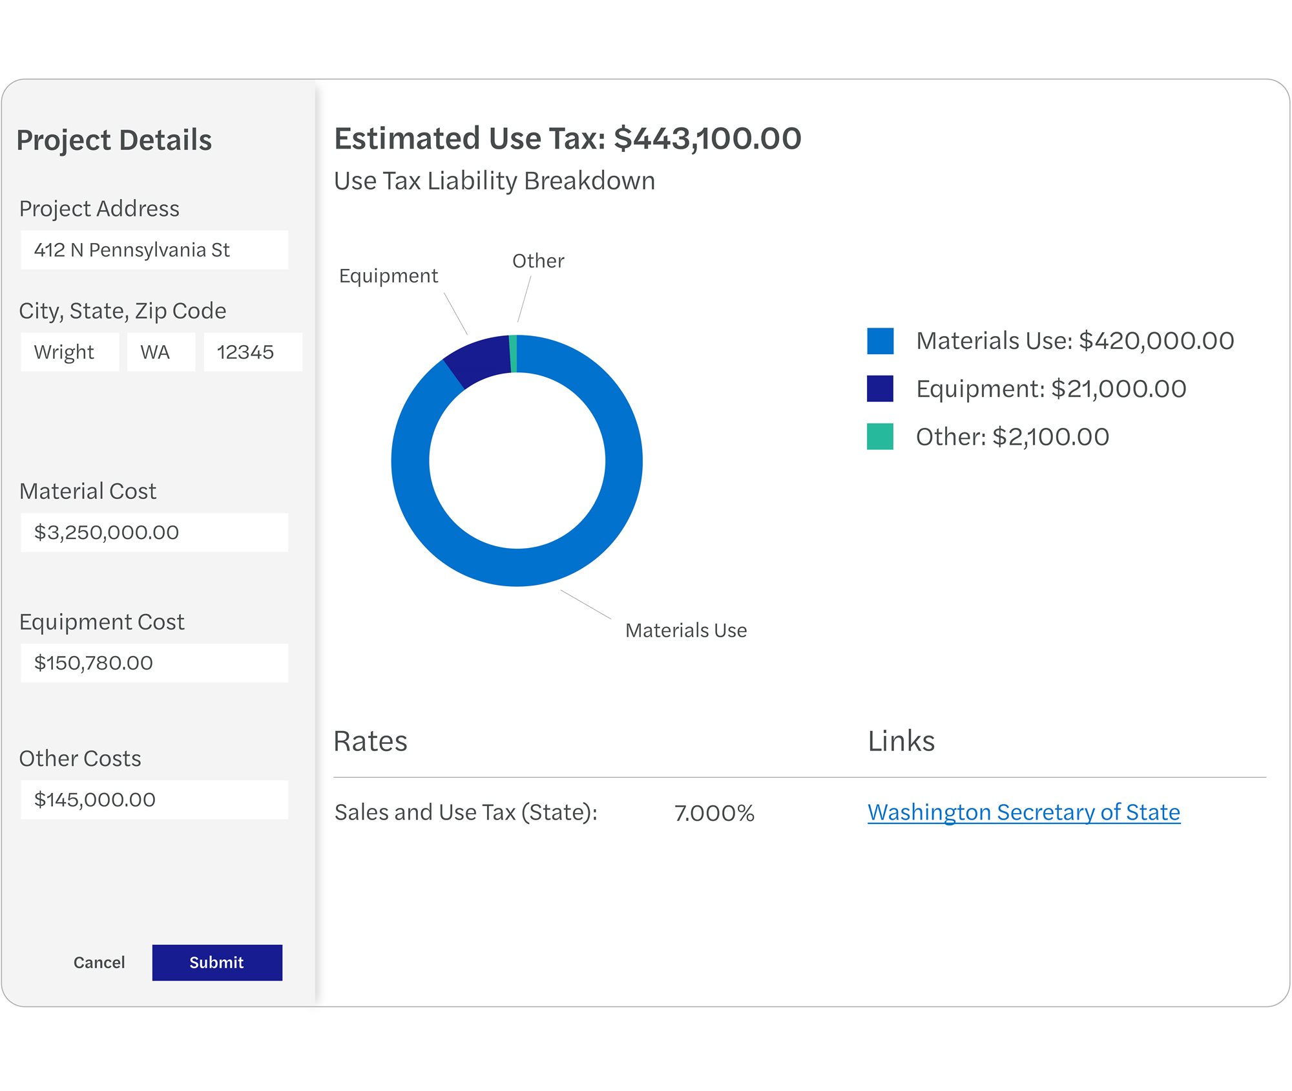1292x1091 pixels.
Task: Select the Material Cost amount field
Action: point(154,533)
